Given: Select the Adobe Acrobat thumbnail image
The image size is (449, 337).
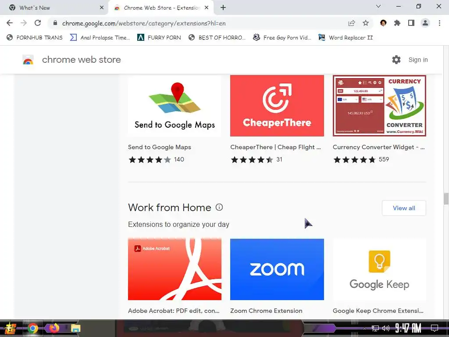Looking at the screenshot, I should click(x=175, y=269).
